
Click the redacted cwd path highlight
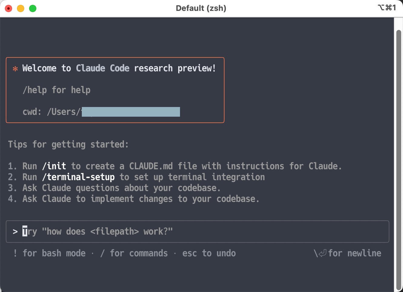(x=130, y=112)
